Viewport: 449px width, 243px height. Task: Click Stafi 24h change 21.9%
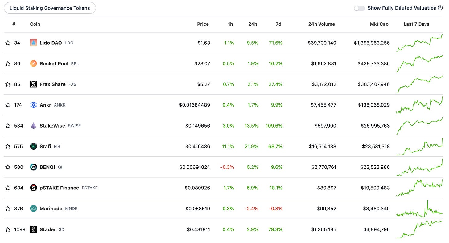251,146
